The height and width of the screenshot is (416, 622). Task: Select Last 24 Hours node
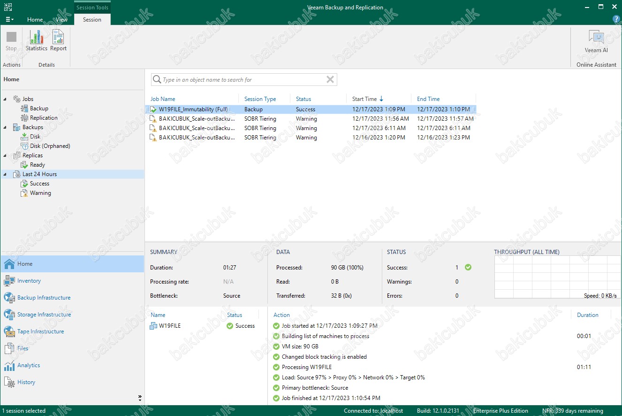coord(39,174)
